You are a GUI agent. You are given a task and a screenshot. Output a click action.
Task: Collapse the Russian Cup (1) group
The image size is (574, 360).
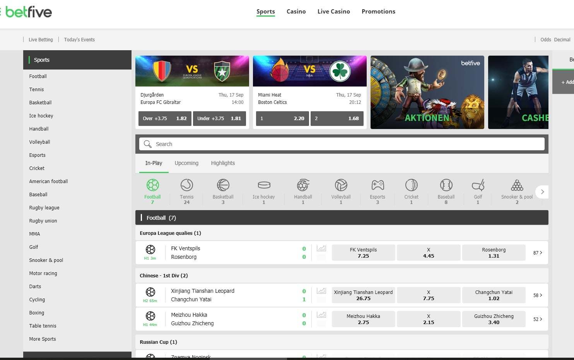click(x=342, y=342)
